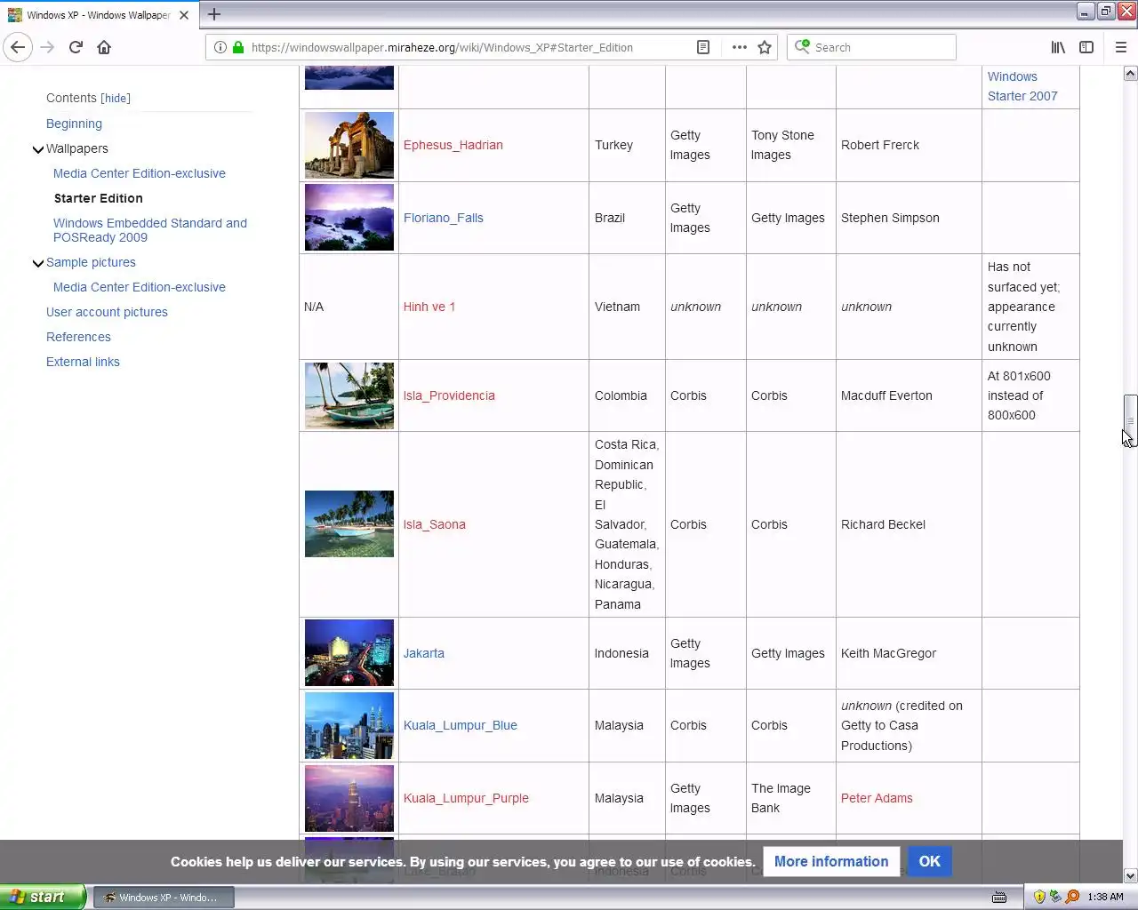Click the 'Robert Frerck' photographer cell
1138x910 pixels.
[909, 145]
